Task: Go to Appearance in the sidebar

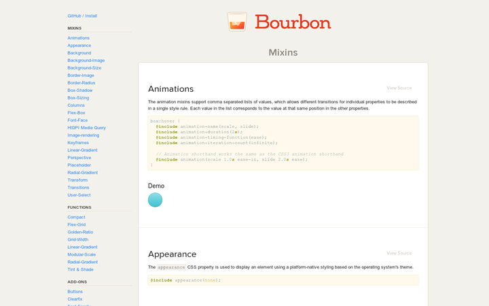Action: click(79, 46)
